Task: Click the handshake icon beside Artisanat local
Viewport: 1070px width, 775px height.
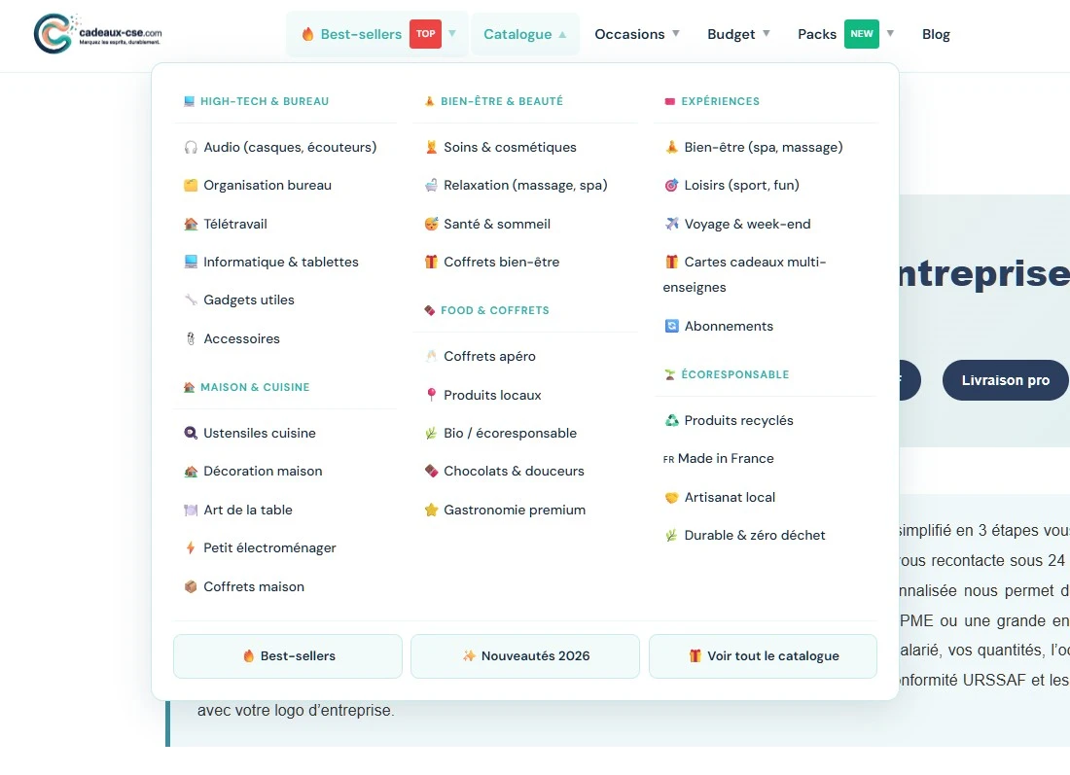Action: (x=671, y=497)
